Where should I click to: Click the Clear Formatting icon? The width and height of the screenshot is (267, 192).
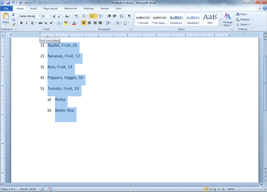coord(76,16)
